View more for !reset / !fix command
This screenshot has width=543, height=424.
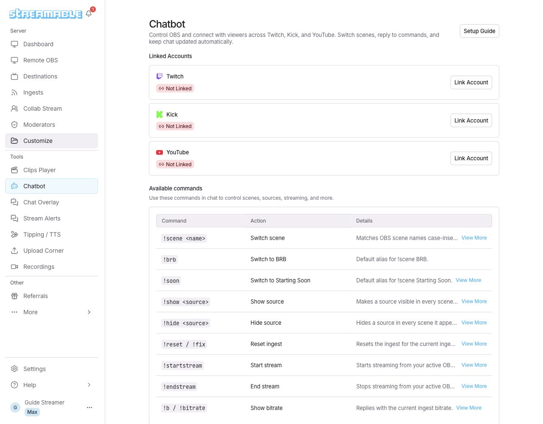[474, 344]
